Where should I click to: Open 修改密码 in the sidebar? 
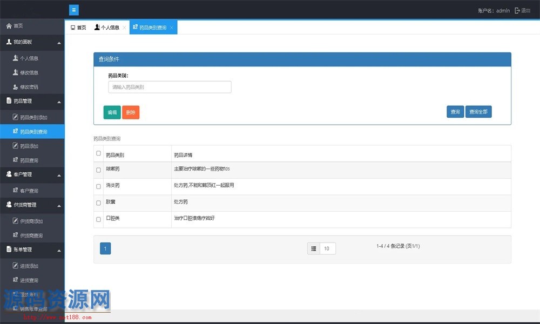point(29,87)
